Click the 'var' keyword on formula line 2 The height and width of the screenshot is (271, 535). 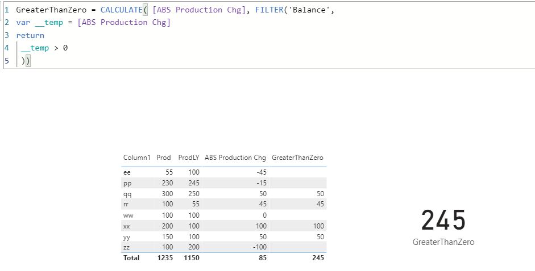pos(23,23)
